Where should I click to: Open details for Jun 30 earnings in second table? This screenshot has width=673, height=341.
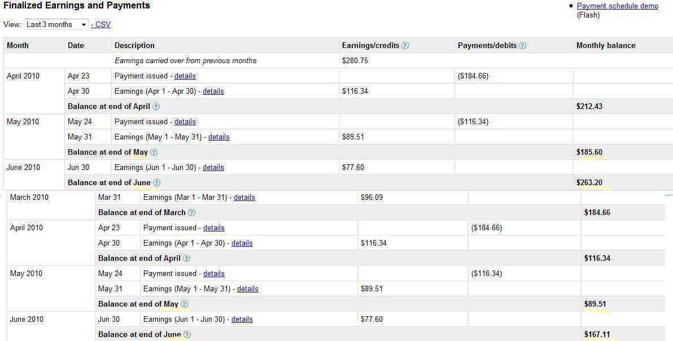[242, 320]
